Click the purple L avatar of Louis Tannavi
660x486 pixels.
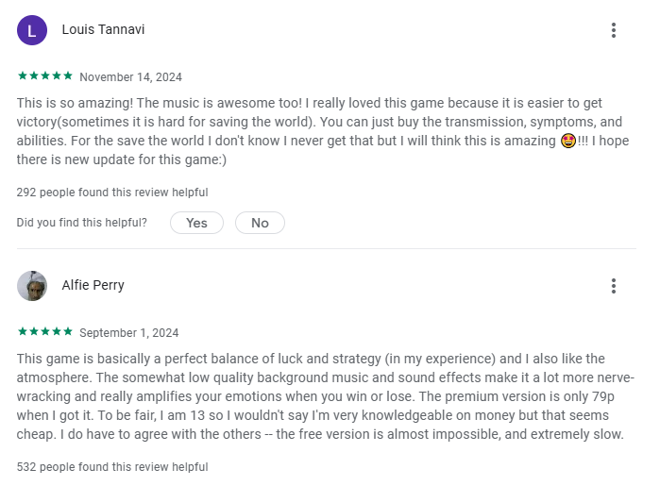coord(32,30)
